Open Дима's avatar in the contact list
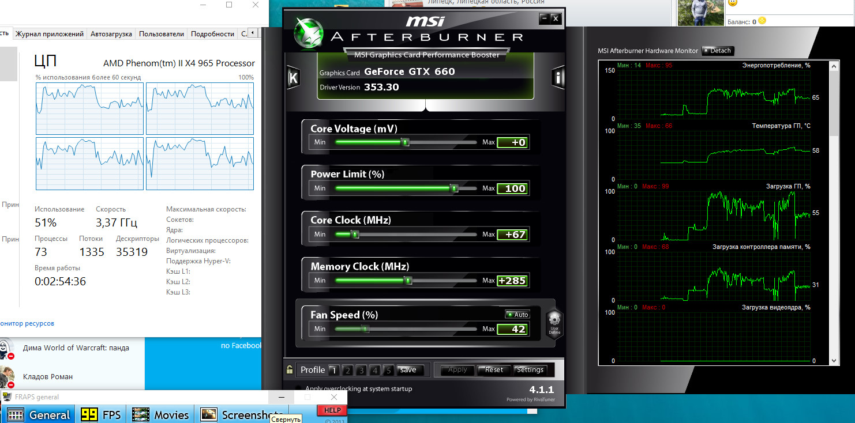Viewport: 855px width, 423px height. (x=6, y=349)
